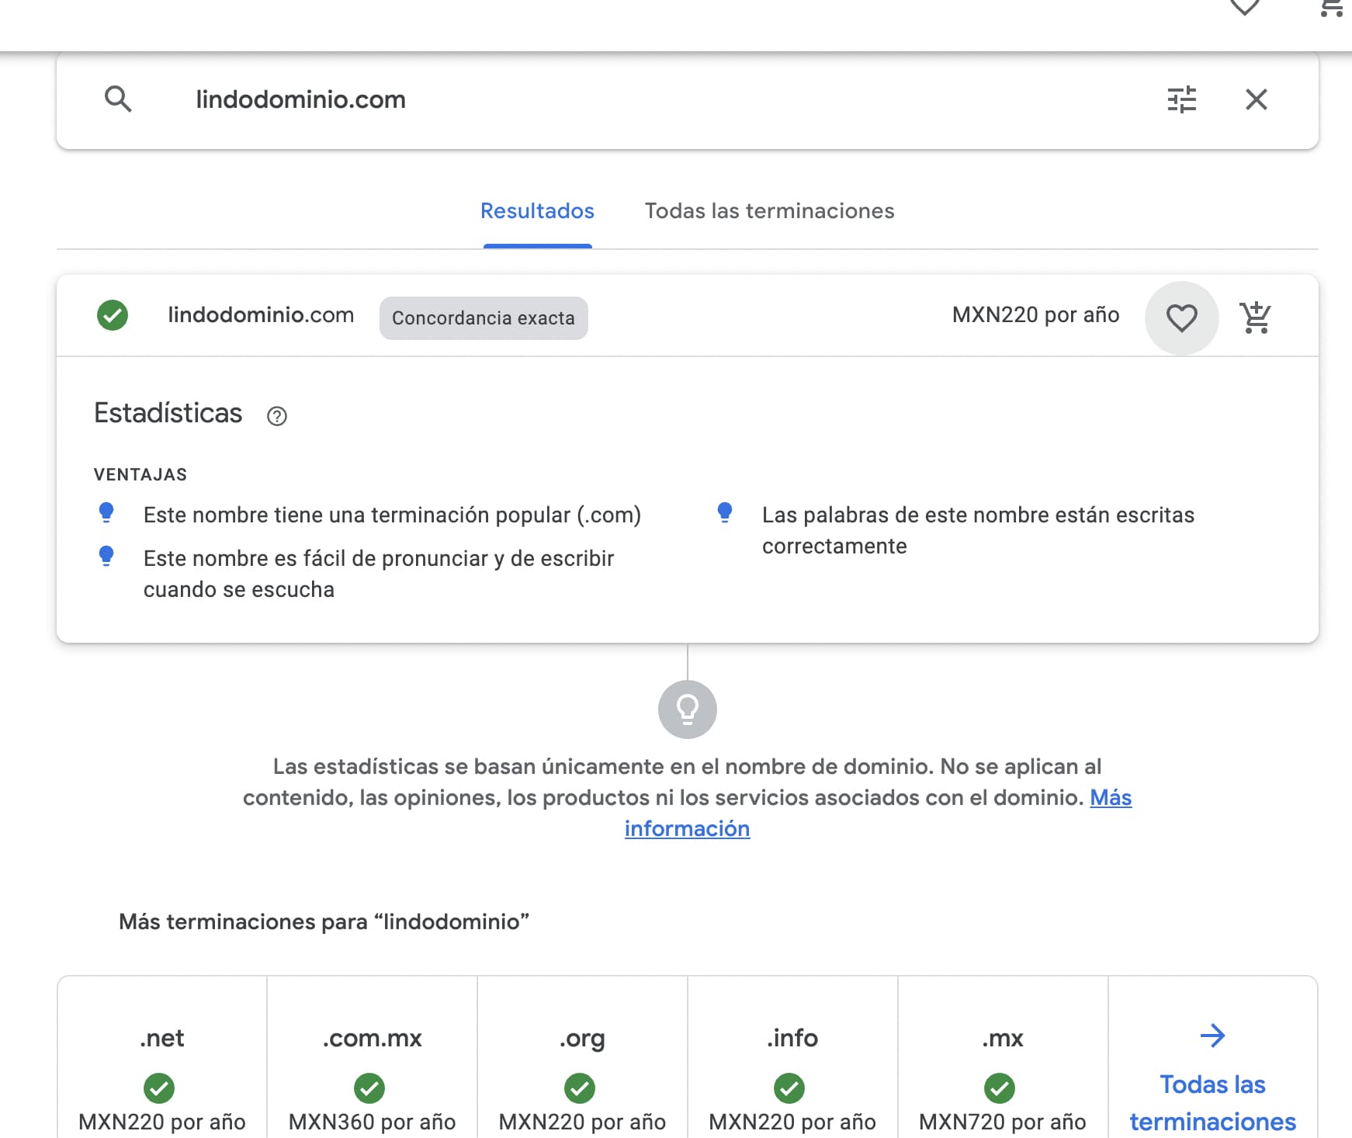Switch to the Resultados tab
Image resolution: width=1352 pixels, height=1138 pixels.
(537, 210)
